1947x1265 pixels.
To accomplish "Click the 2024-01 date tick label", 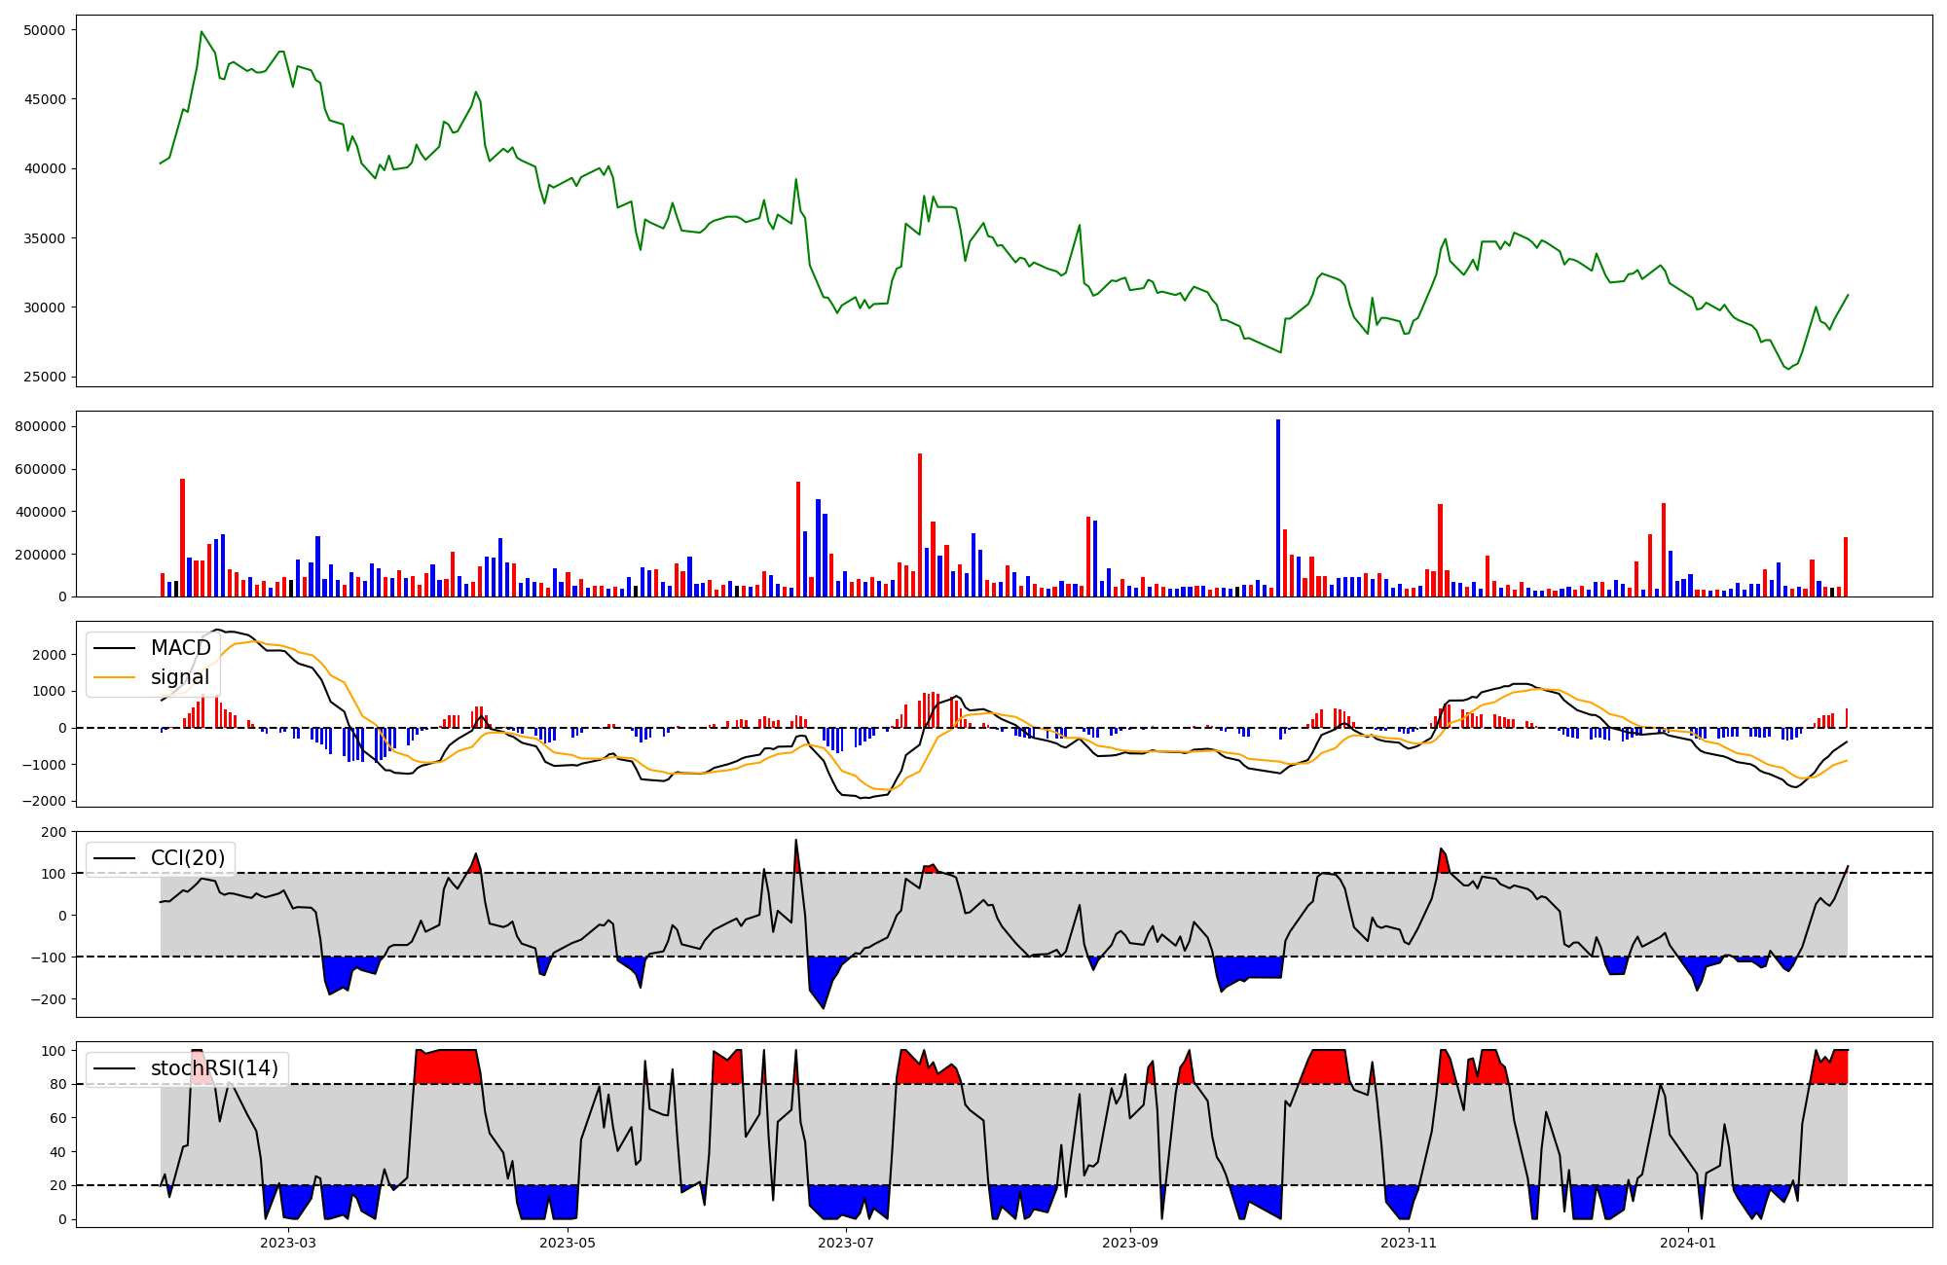I will (x=1688, y=1243).
